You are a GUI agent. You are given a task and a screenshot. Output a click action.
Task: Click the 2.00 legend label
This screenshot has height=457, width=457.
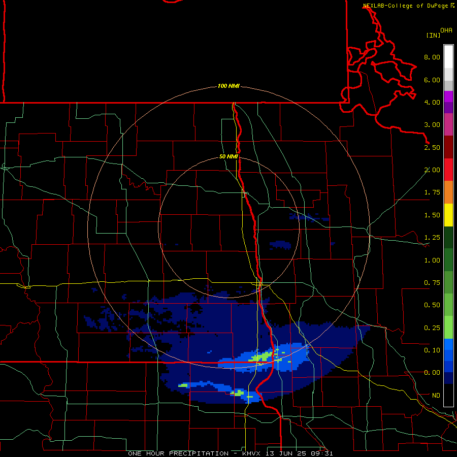[432, 170]
